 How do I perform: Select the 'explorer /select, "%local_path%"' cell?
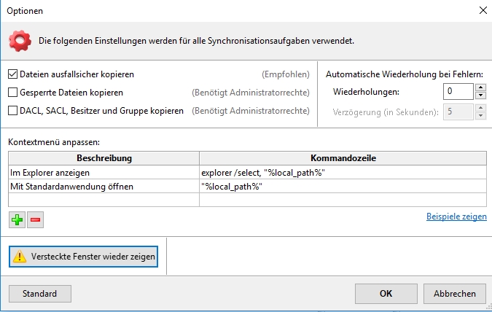[x=343, y=173]
